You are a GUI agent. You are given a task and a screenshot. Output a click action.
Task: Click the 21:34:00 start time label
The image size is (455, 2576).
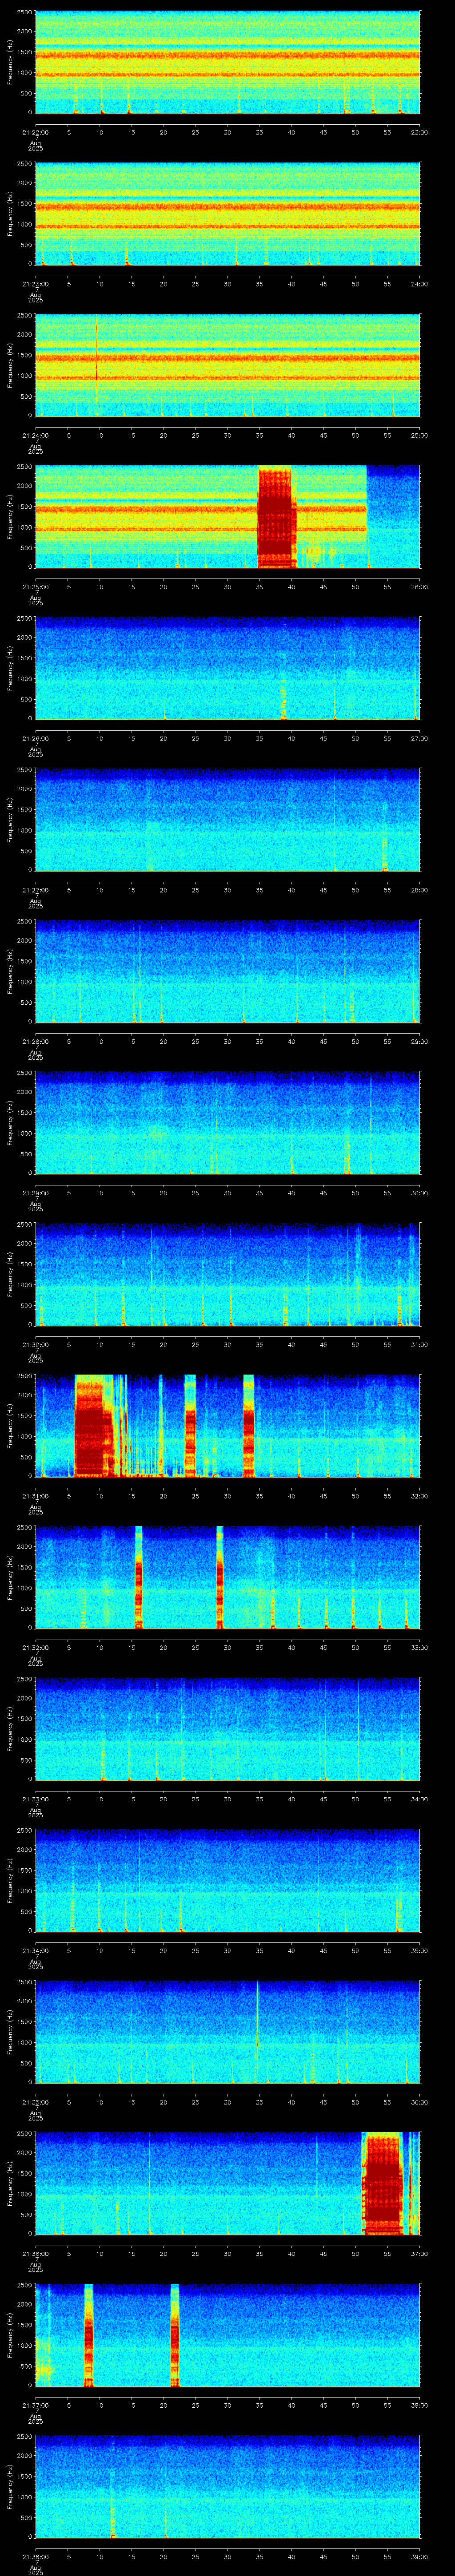[x=35, y=1950]
